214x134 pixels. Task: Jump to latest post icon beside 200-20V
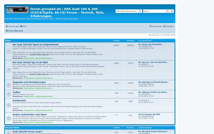pyautogui.click(x=150, y=94)
